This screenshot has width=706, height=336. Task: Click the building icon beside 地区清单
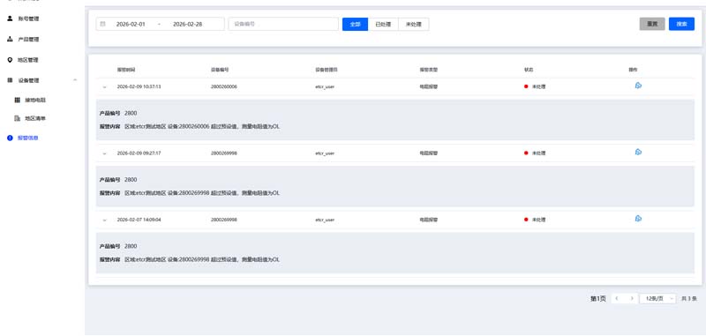[17, 118]
